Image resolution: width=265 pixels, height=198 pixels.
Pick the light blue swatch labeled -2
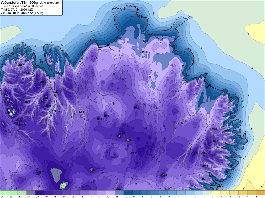pos(198,193)
